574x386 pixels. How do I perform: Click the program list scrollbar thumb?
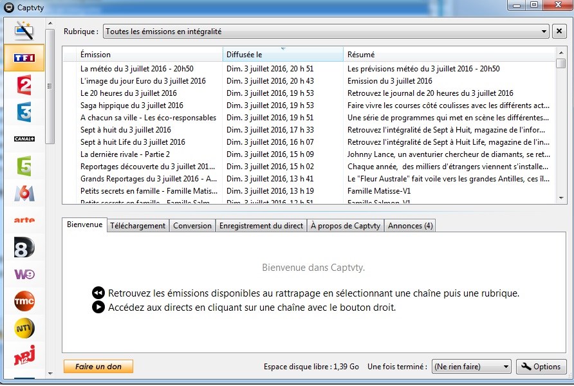561,63
